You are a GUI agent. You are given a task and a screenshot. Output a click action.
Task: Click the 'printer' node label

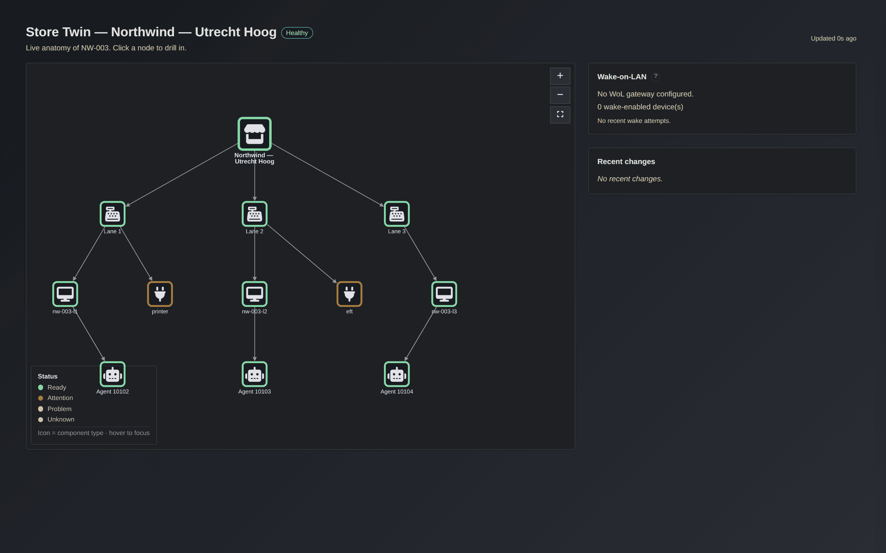pyautogui.click(x=160, y=311)
